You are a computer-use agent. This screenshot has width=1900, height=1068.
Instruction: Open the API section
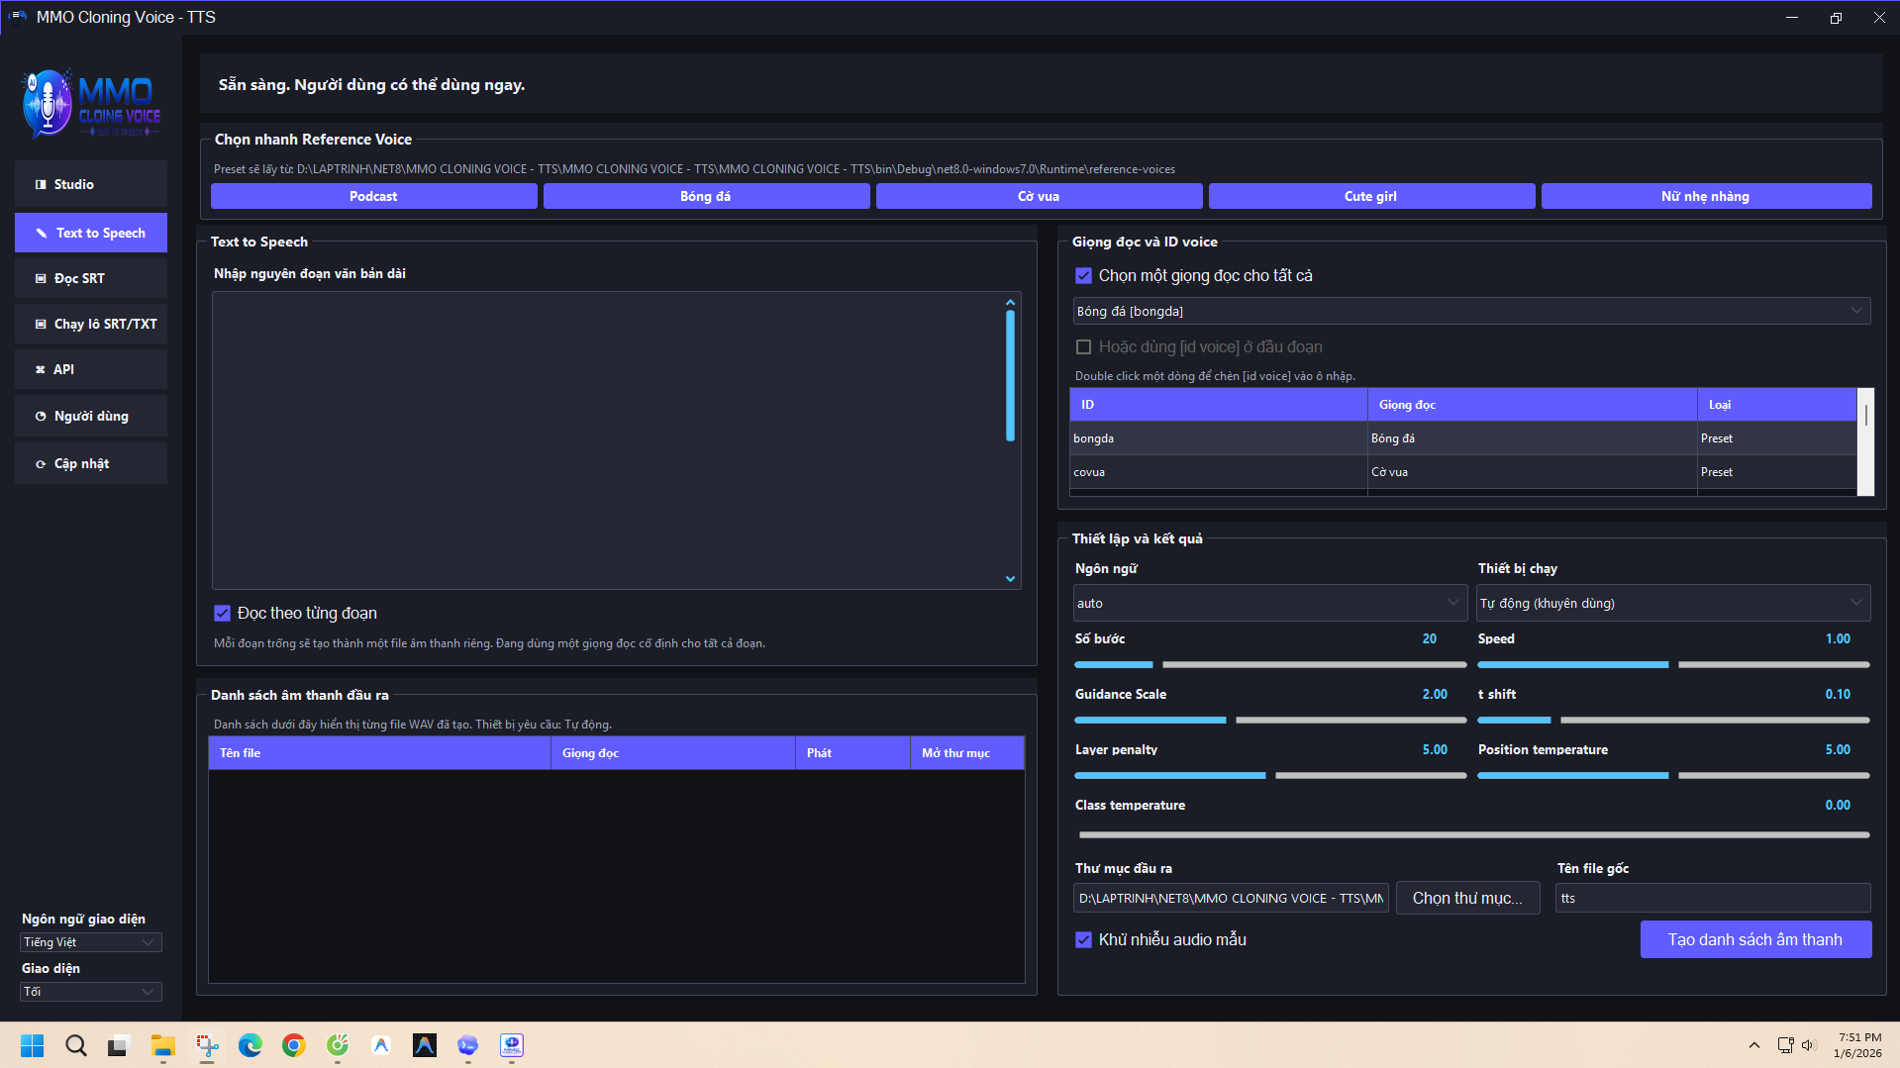(x=91, y=369)
